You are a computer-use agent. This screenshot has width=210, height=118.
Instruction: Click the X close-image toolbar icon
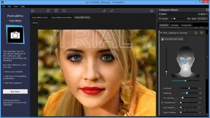coord(64,11)
